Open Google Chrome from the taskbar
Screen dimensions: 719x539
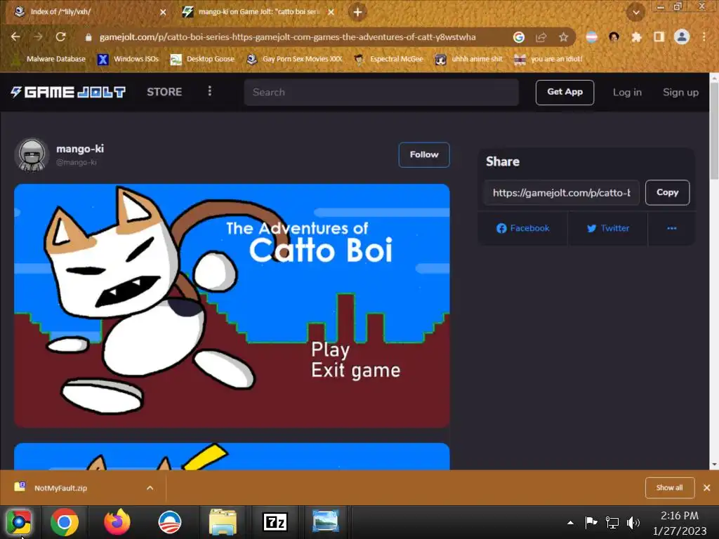click(x=64, y=522)
